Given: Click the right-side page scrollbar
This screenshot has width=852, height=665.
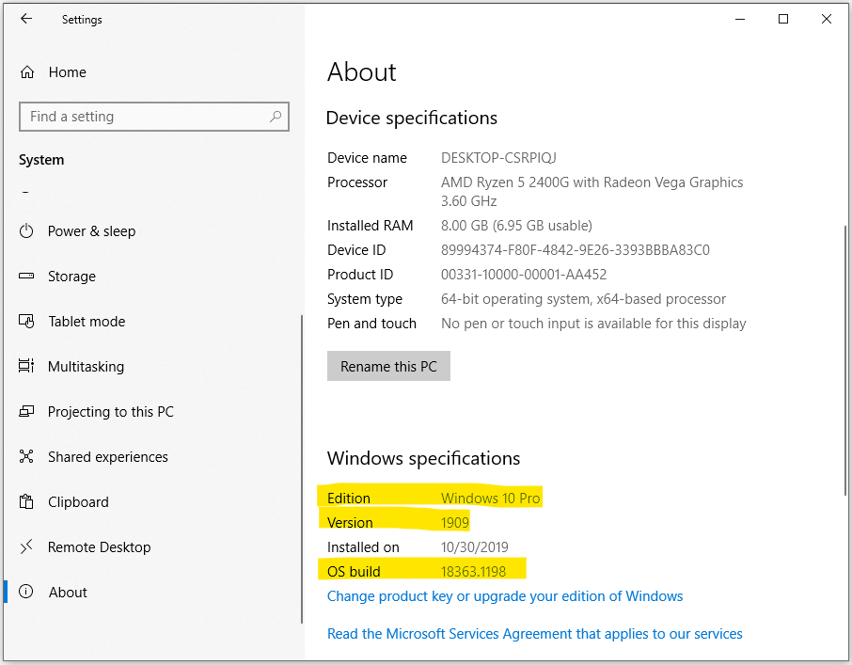Looking at the screenshot, I should pos(845,360).
